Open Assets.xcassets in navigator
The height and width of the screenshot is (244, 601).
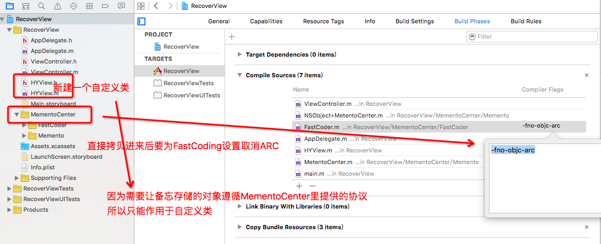pyautogui.click(x=48, y=146)
